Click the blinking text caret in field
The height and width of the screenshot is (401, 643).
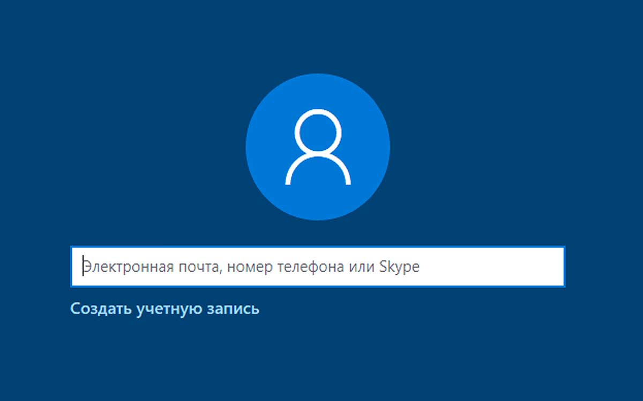(x=83, y=267)
